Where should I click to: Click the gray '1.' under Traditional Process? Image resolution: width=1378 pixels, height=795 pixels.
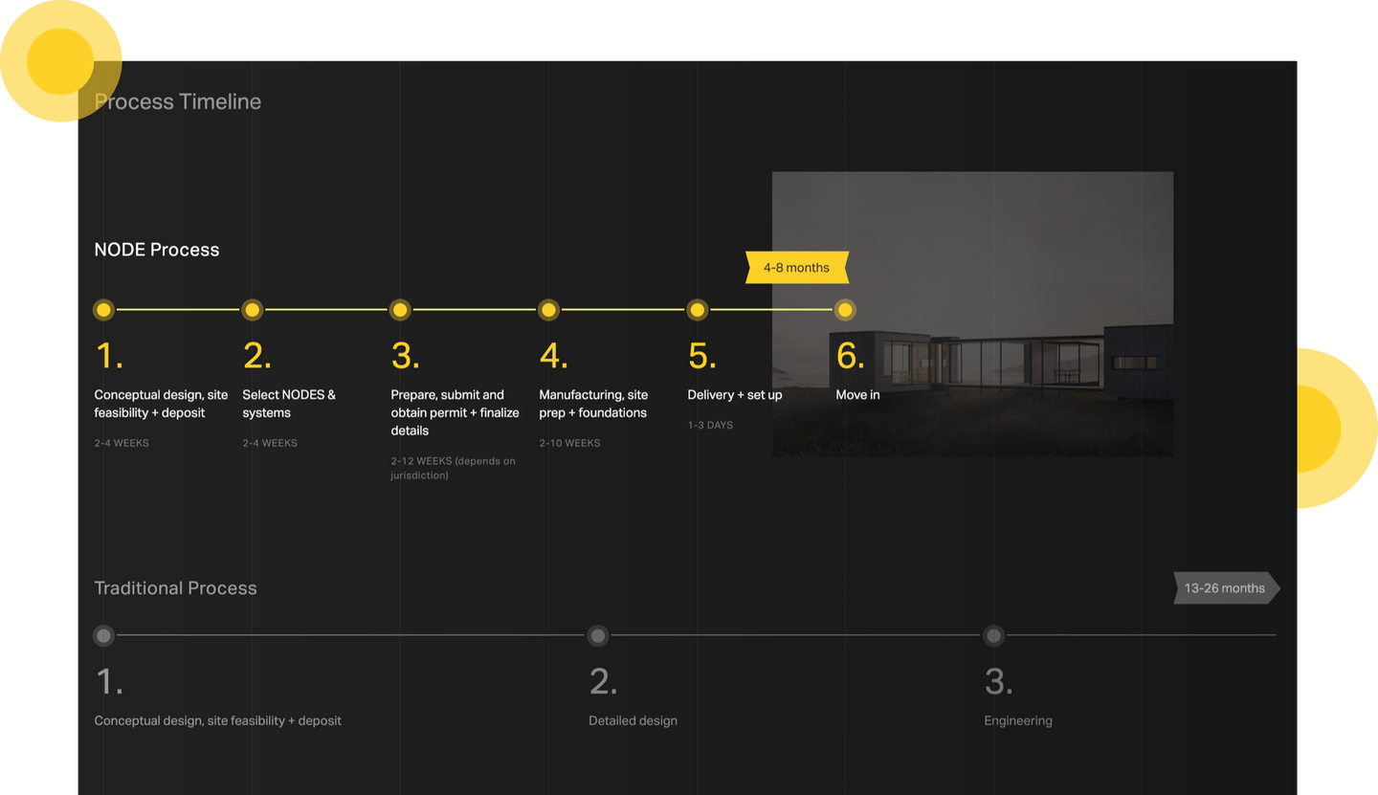(x=109, y=681)
